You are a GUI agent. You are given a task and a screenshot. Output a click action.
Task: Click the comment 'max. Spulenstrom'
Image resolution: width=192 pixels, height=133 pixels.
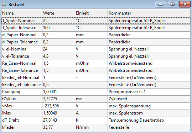[x=126, y=113]
